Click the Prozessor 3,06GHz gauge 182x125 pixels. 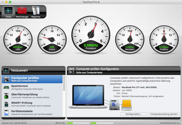tap(91, 35)
